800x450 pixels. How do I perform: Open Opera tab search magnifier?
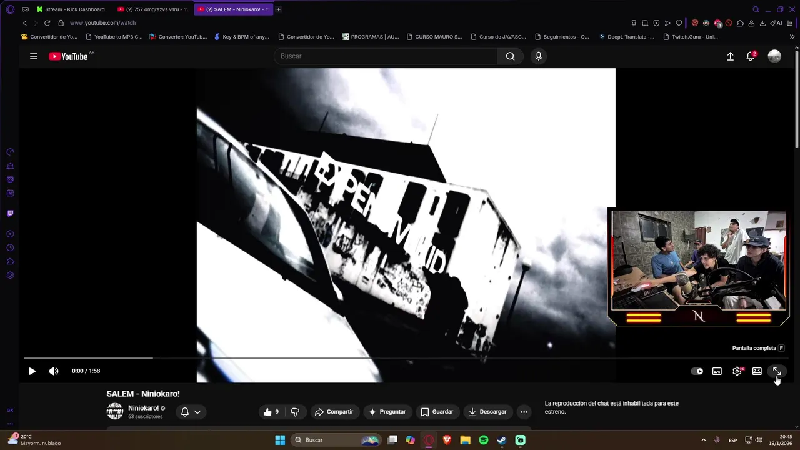point(756,9)
